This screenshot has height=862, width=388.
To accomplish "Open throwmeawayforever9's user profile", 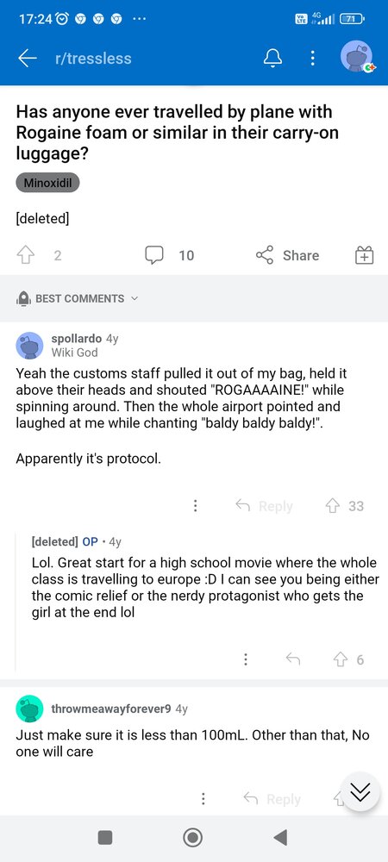I will point(110,709).
